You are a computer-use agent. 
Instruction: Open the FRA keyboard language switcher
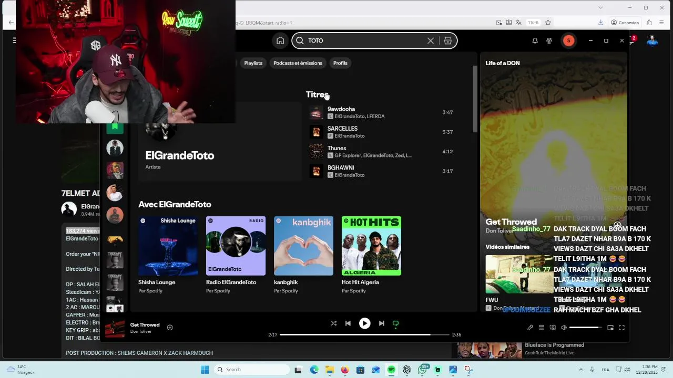(x=606, y=370)
